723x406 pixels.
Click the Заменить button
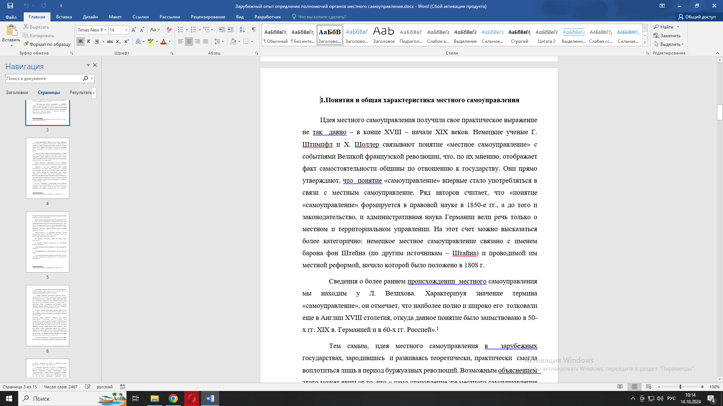667,36
